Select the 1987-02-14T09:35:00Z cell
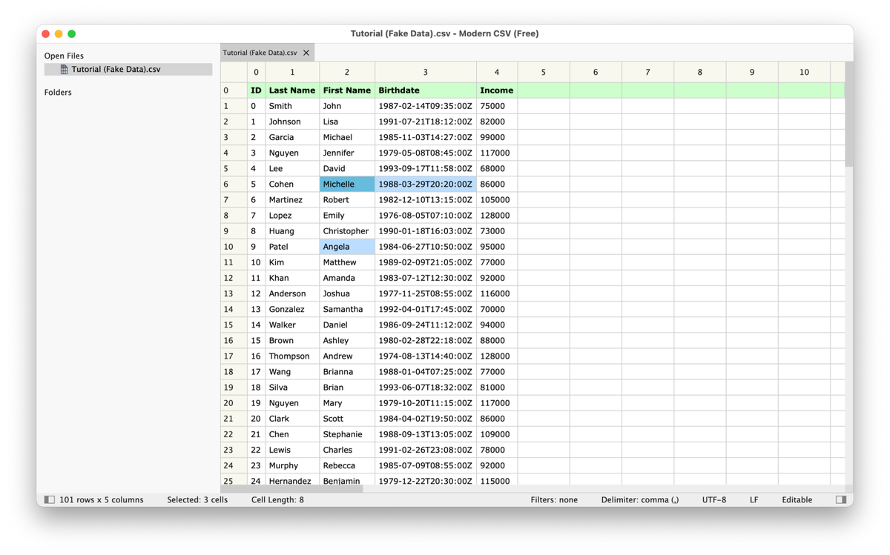The width and height of the screenshot is (890, 555). [426, 106]
